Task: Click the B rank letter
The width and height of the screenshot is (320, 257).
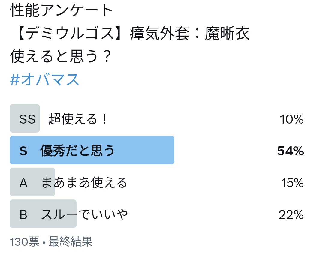Action: pos(23,214)
